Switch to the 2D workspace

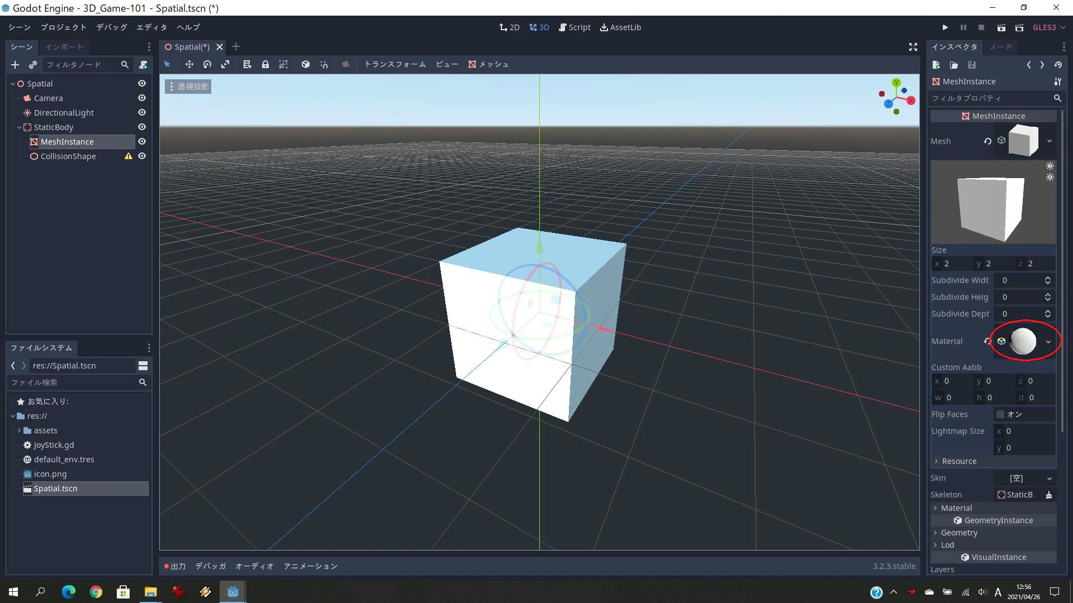point(510,27)
